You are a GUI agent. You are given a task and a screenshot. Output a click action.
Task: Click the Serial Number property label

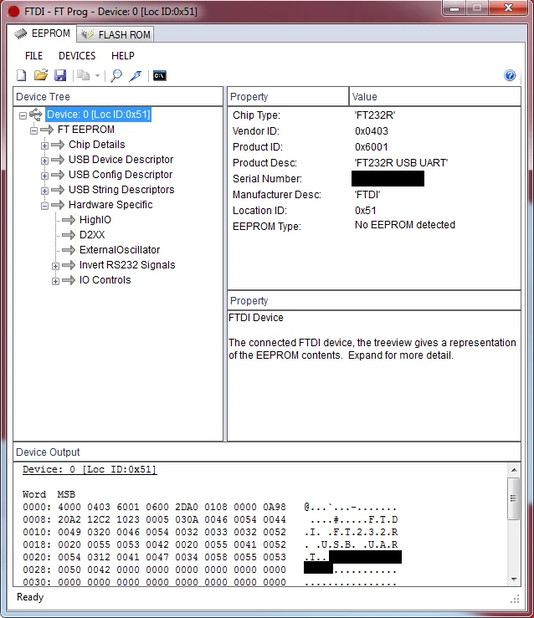click(x=267, y=178)
